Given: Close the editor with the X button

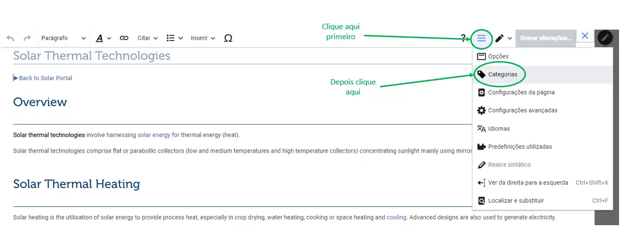Looking at the screenshot, I should pyautogui.click(x=585, y=36).
